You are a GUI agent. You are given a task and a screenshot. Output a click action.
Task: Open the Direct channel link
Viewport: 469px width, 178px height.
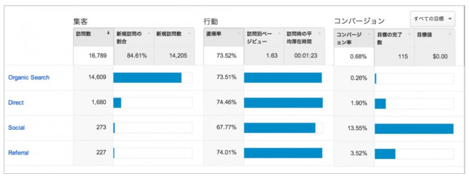pyautogui.click(x=16, y=103)
